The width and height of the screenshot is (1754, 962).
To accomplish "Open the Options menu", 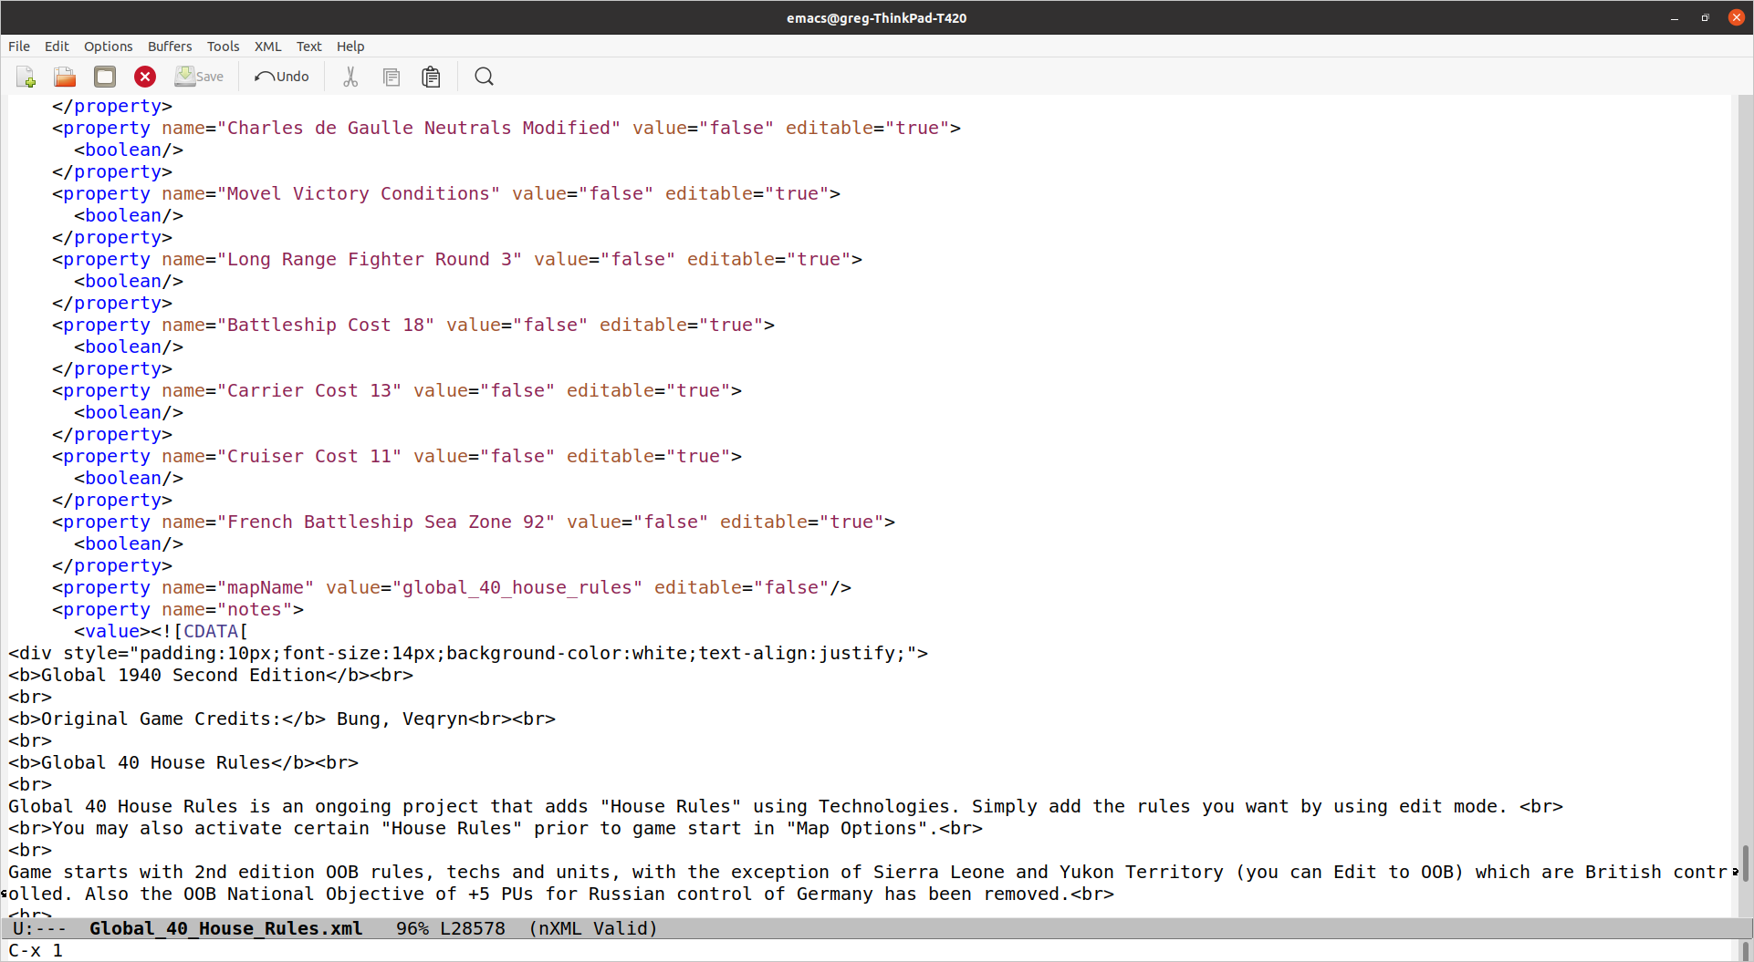I will 109,47.
